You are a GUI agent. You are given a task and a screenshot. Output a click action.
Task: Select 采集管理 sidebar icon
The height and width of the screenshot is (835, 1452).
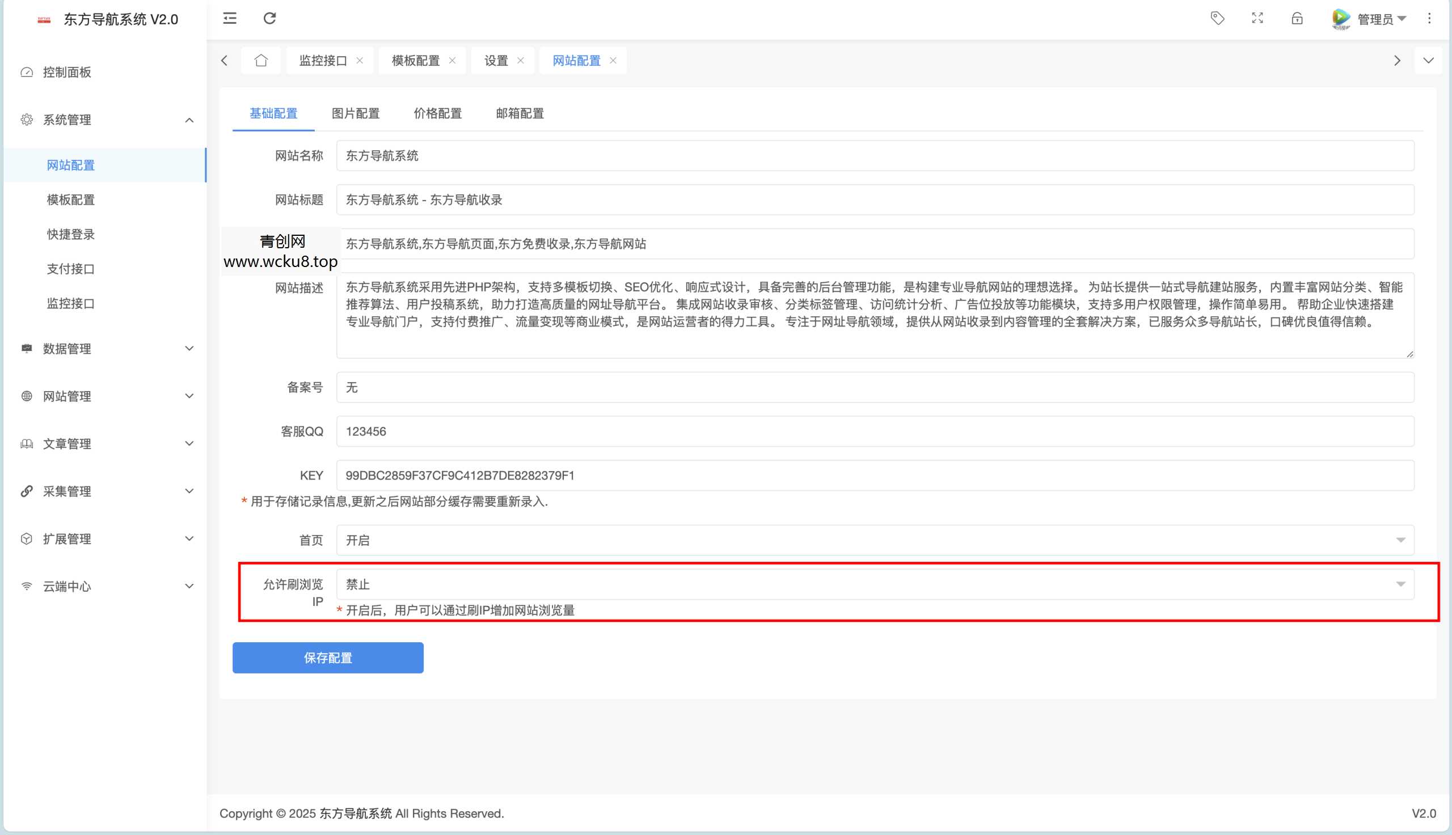[27, 491]
